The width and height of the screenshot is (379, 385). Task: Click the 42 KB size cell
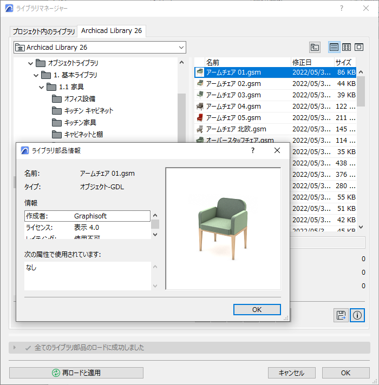(347, 220)
